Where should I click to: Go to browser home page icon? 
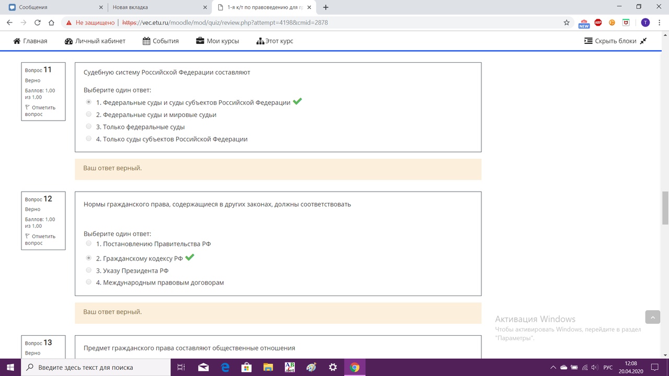pos(51,22)
